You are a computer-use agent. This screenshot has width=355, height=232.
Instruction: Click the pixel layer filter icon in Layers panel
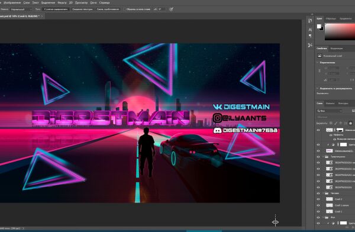pyautogui.click(x=353, y=111)
